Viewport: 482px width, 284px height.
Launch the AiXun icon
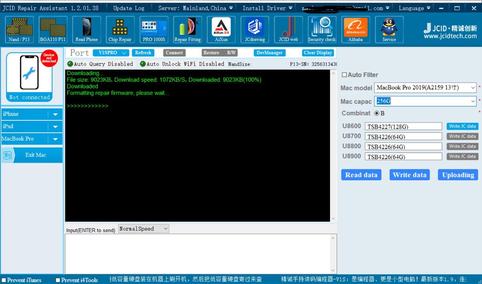click(221, 29)
